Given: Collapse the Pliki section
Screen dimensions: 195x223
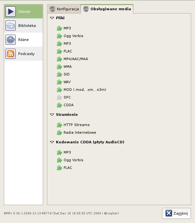Looking at the screenshot, I should [52, 18].
